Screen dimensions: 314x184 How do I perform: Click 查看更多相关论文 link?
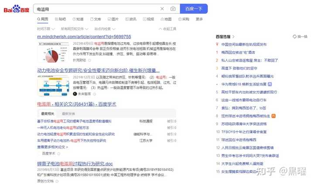click(x=52, y=147)
